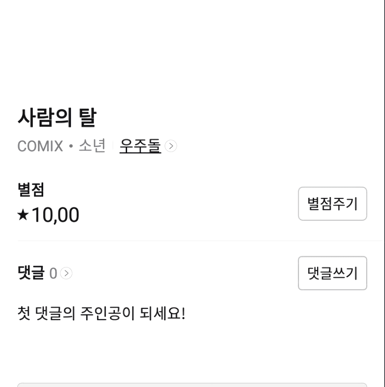385x387 pixels.
Task: Tap the chevron arrow beside 우주돌
Action: click(171, 146)
